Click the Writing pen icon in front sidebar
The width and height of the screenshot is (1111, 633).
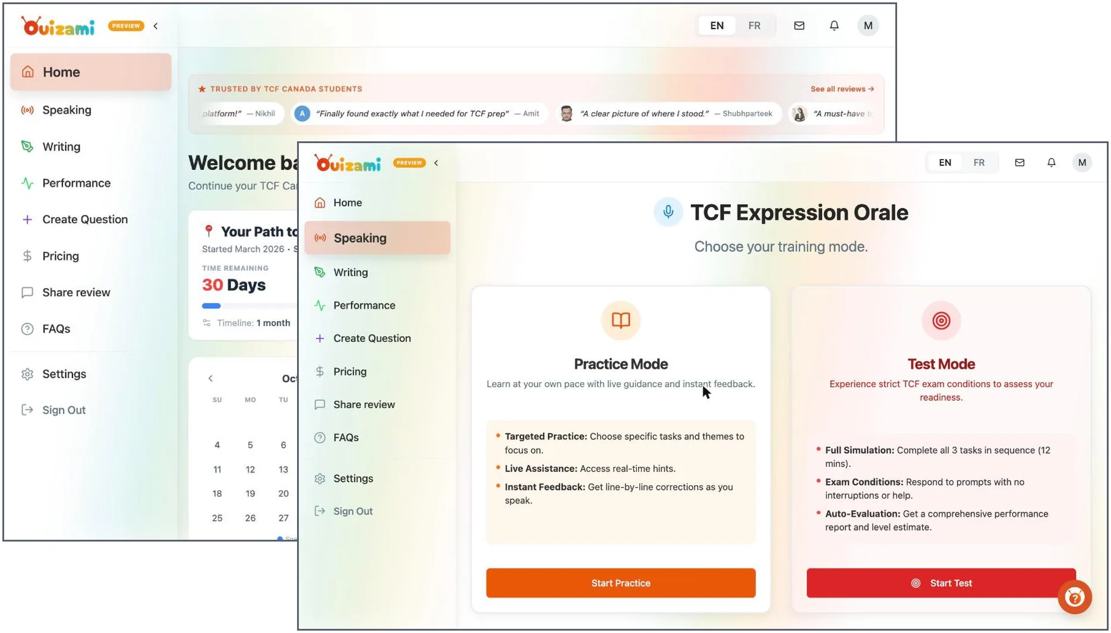pyautogui.click(x=320, y=272)
